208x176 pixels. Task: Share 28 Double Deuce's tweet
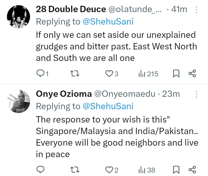[192, 74]
